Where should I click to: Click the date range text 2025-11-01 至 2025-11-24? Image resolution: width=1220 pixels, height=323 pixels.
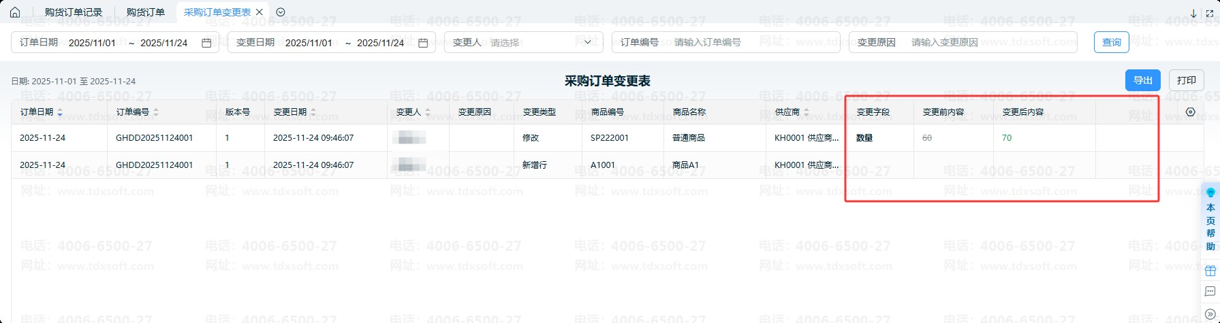click(x=84, y=82)
